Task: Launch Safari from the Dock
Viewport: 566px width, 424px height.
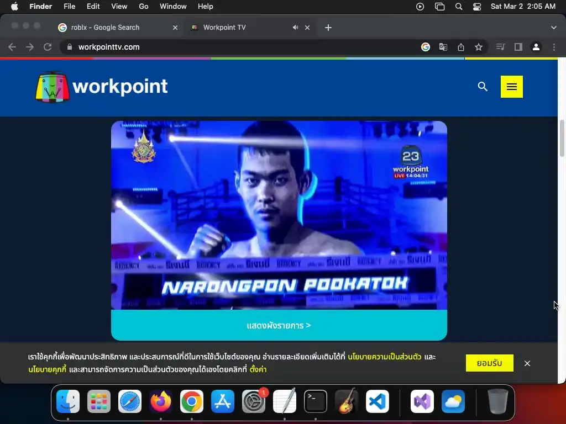Action: coord(130,401)
